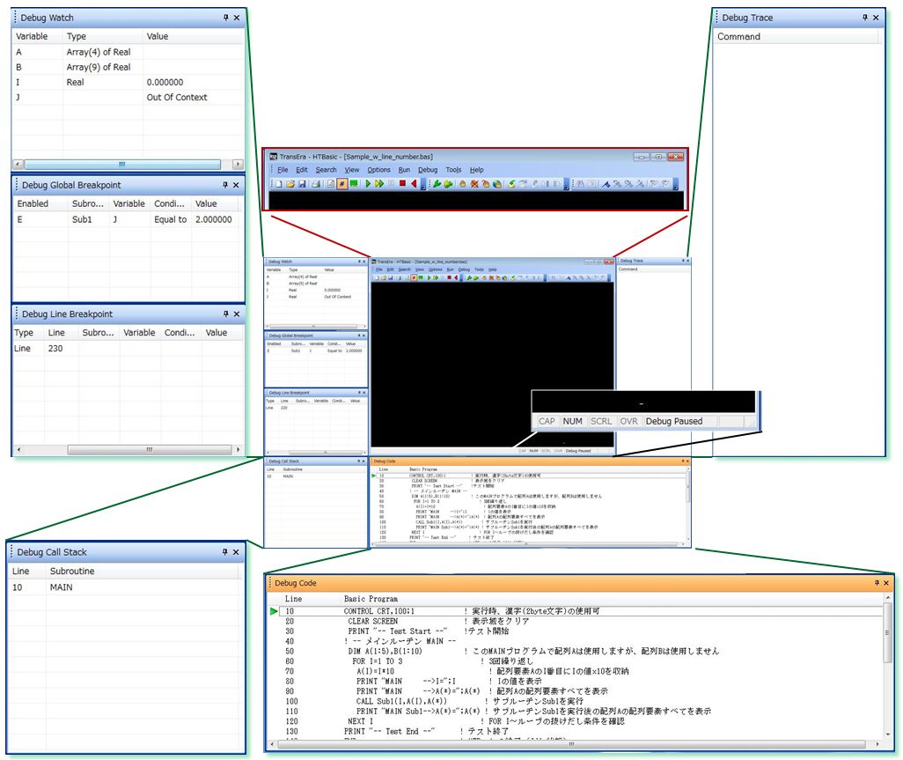Open the Edit menu
This screenshot has width=903, height=760.
(x=302, y=170)
